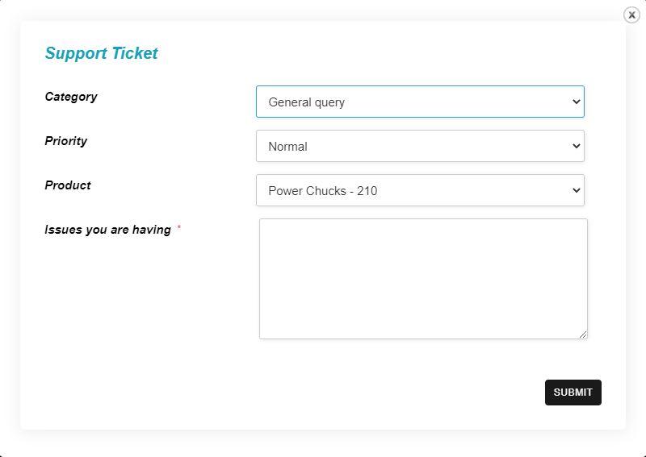The height and width of the screenshot is (457, 646).
Task: Click the Support Ticket heading
Action: (x=102, y=53)
